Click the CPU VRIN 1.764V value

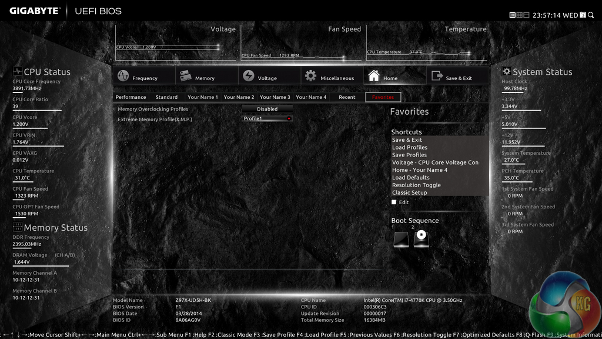21,142
